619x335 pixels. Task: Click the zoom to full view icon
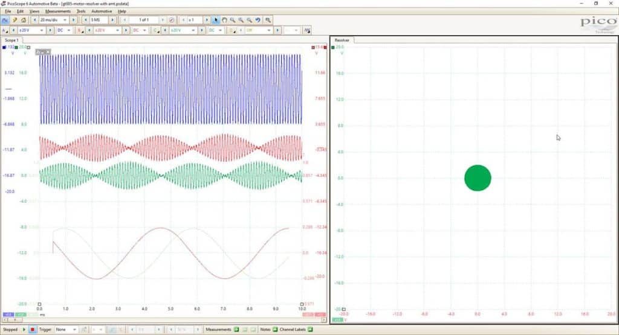(x=268, y=20)
